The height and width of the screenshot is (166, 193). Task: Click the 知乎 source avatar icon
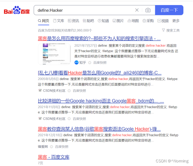(x=77, y=63)
